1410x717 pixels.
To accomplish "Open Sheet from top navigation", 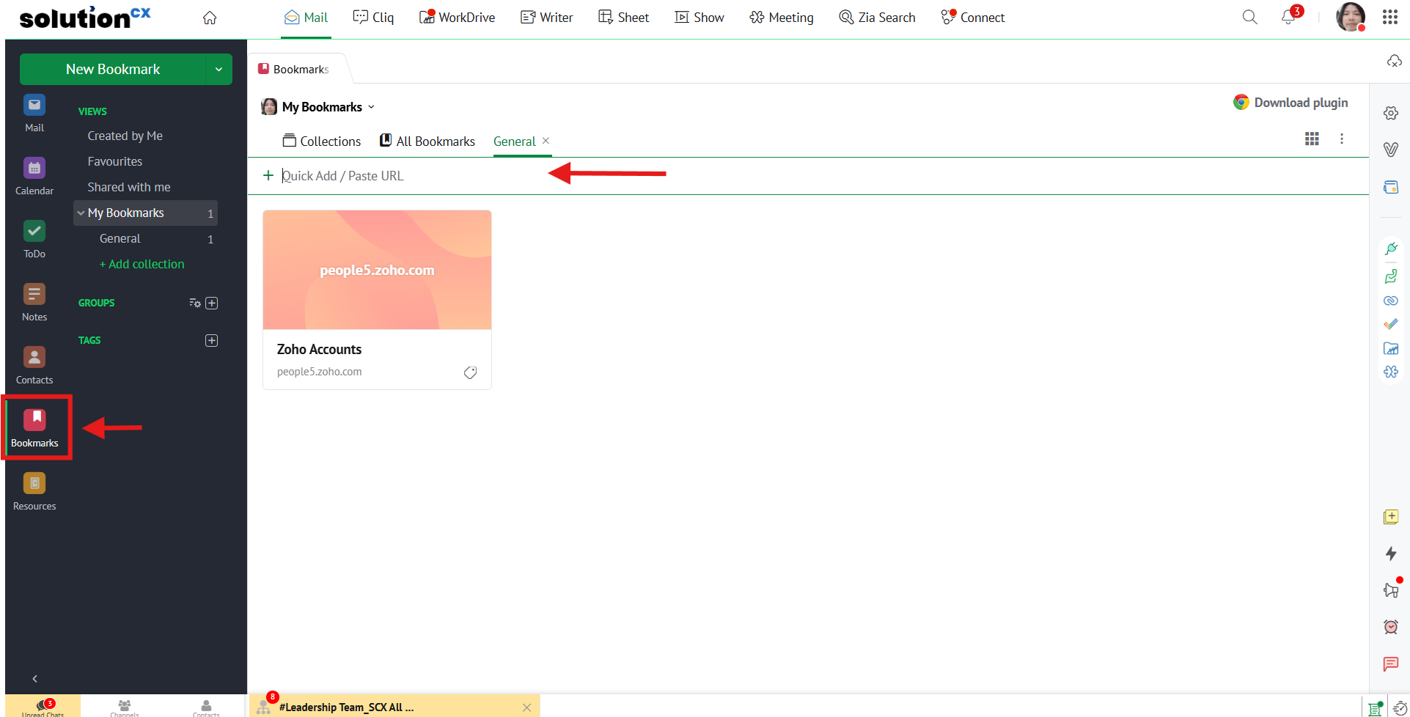I will pos(623,18).
